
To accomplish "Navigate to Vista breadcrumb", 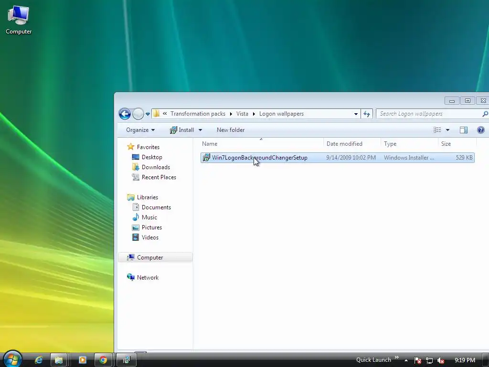I will 242,114.
